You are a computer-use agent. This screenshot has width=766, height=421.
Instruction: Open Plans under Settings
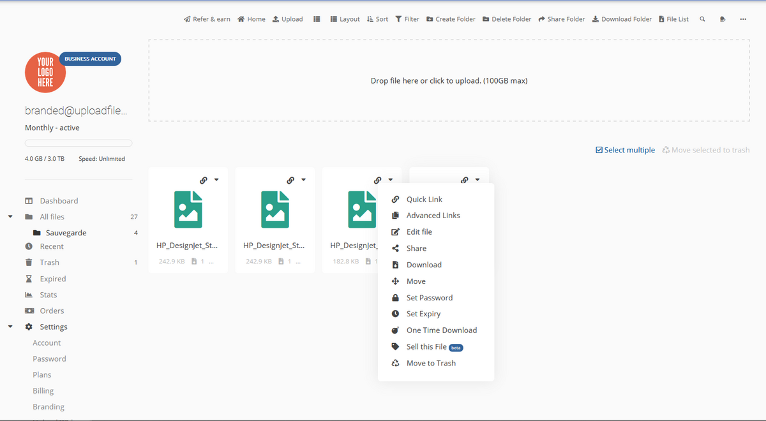point(42,374)
